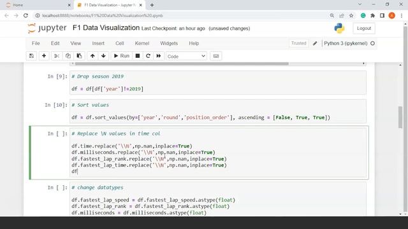Open a new browser tab
The image size is (408, 229).
click(152, 5)
